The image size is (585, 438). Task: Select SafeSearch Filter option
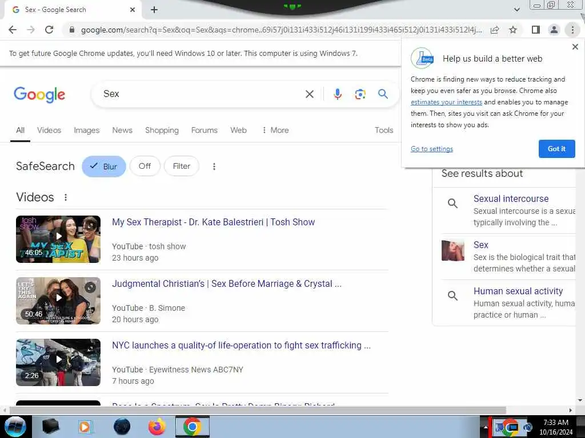(x=181, y=167)
